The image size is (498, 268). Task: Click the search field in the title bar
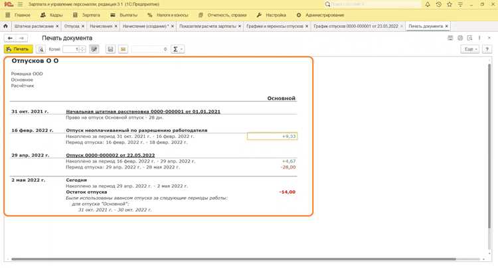(375, 5)
